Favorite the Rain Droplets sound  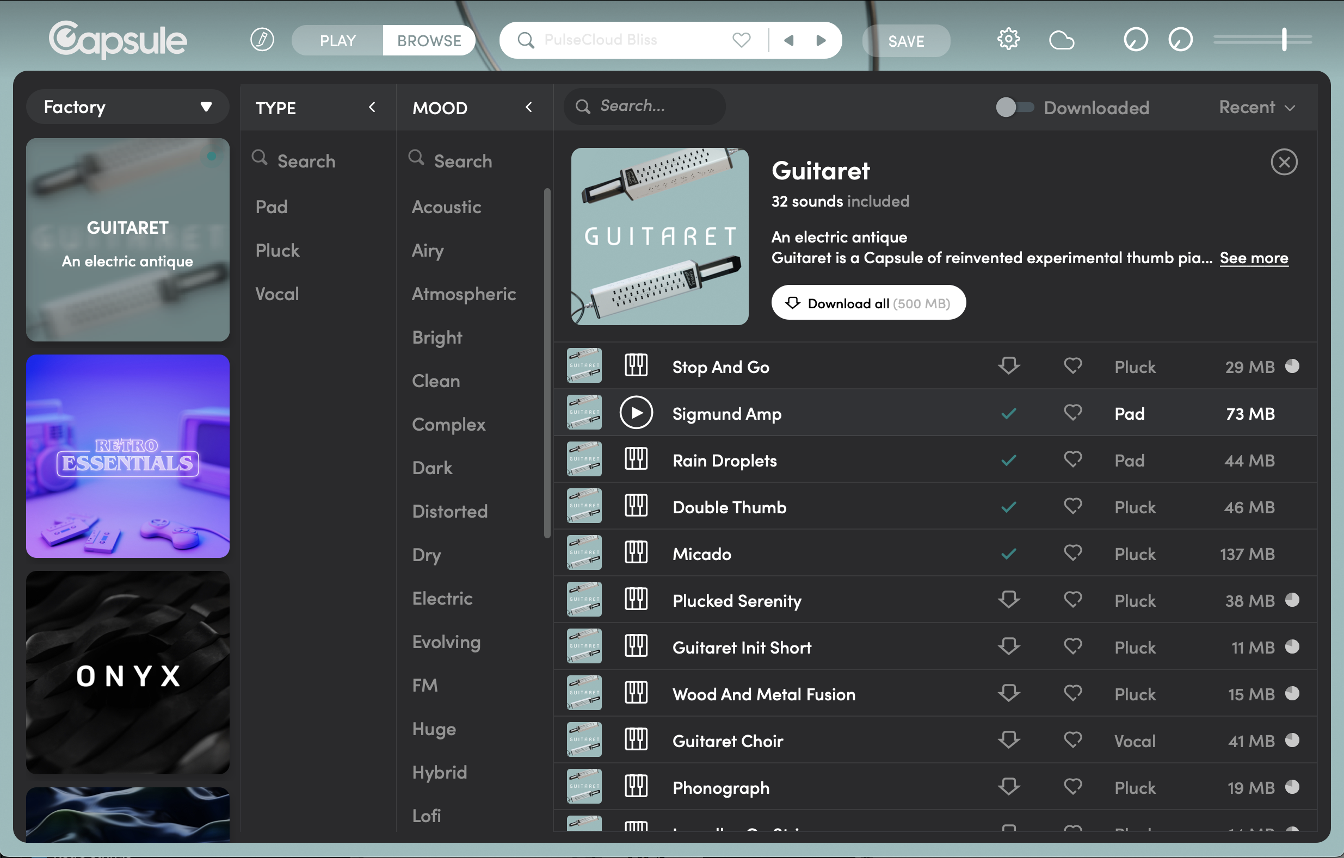point(1072,459)
